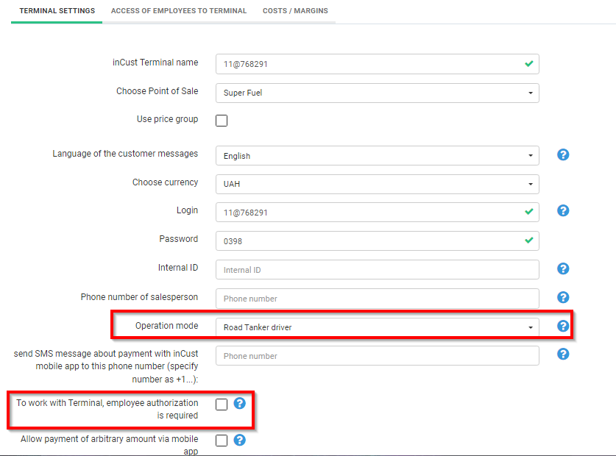Show help for Phone number of salesperson
This screenshot has width=616, height=456.
563,297
